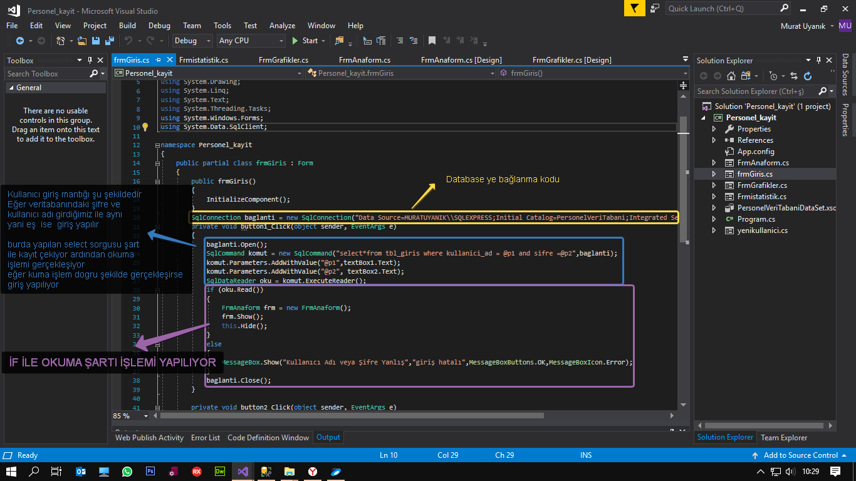
Task: Close the frmGiris.cs editor tab
Action: 169,60
